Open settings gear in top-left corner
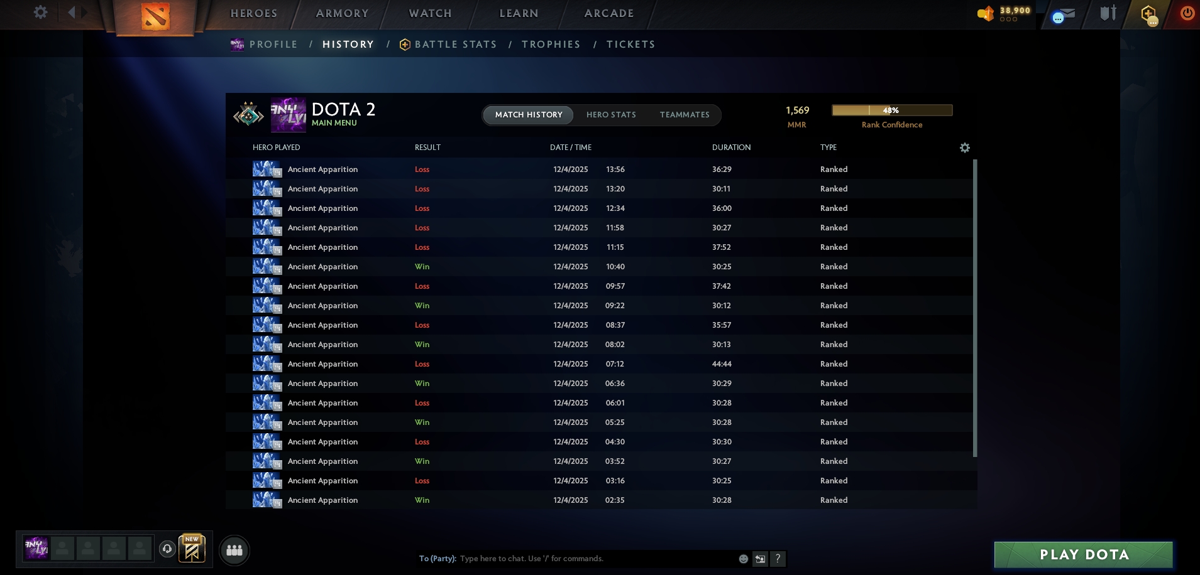 coord(40,12)
